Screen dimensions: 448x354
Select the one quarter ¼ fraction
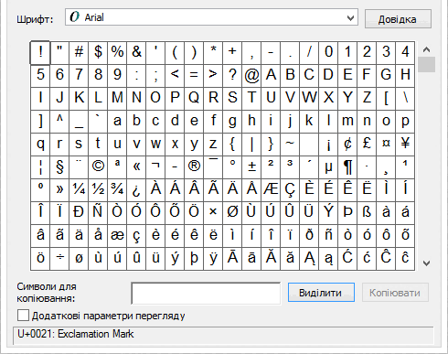79,189
